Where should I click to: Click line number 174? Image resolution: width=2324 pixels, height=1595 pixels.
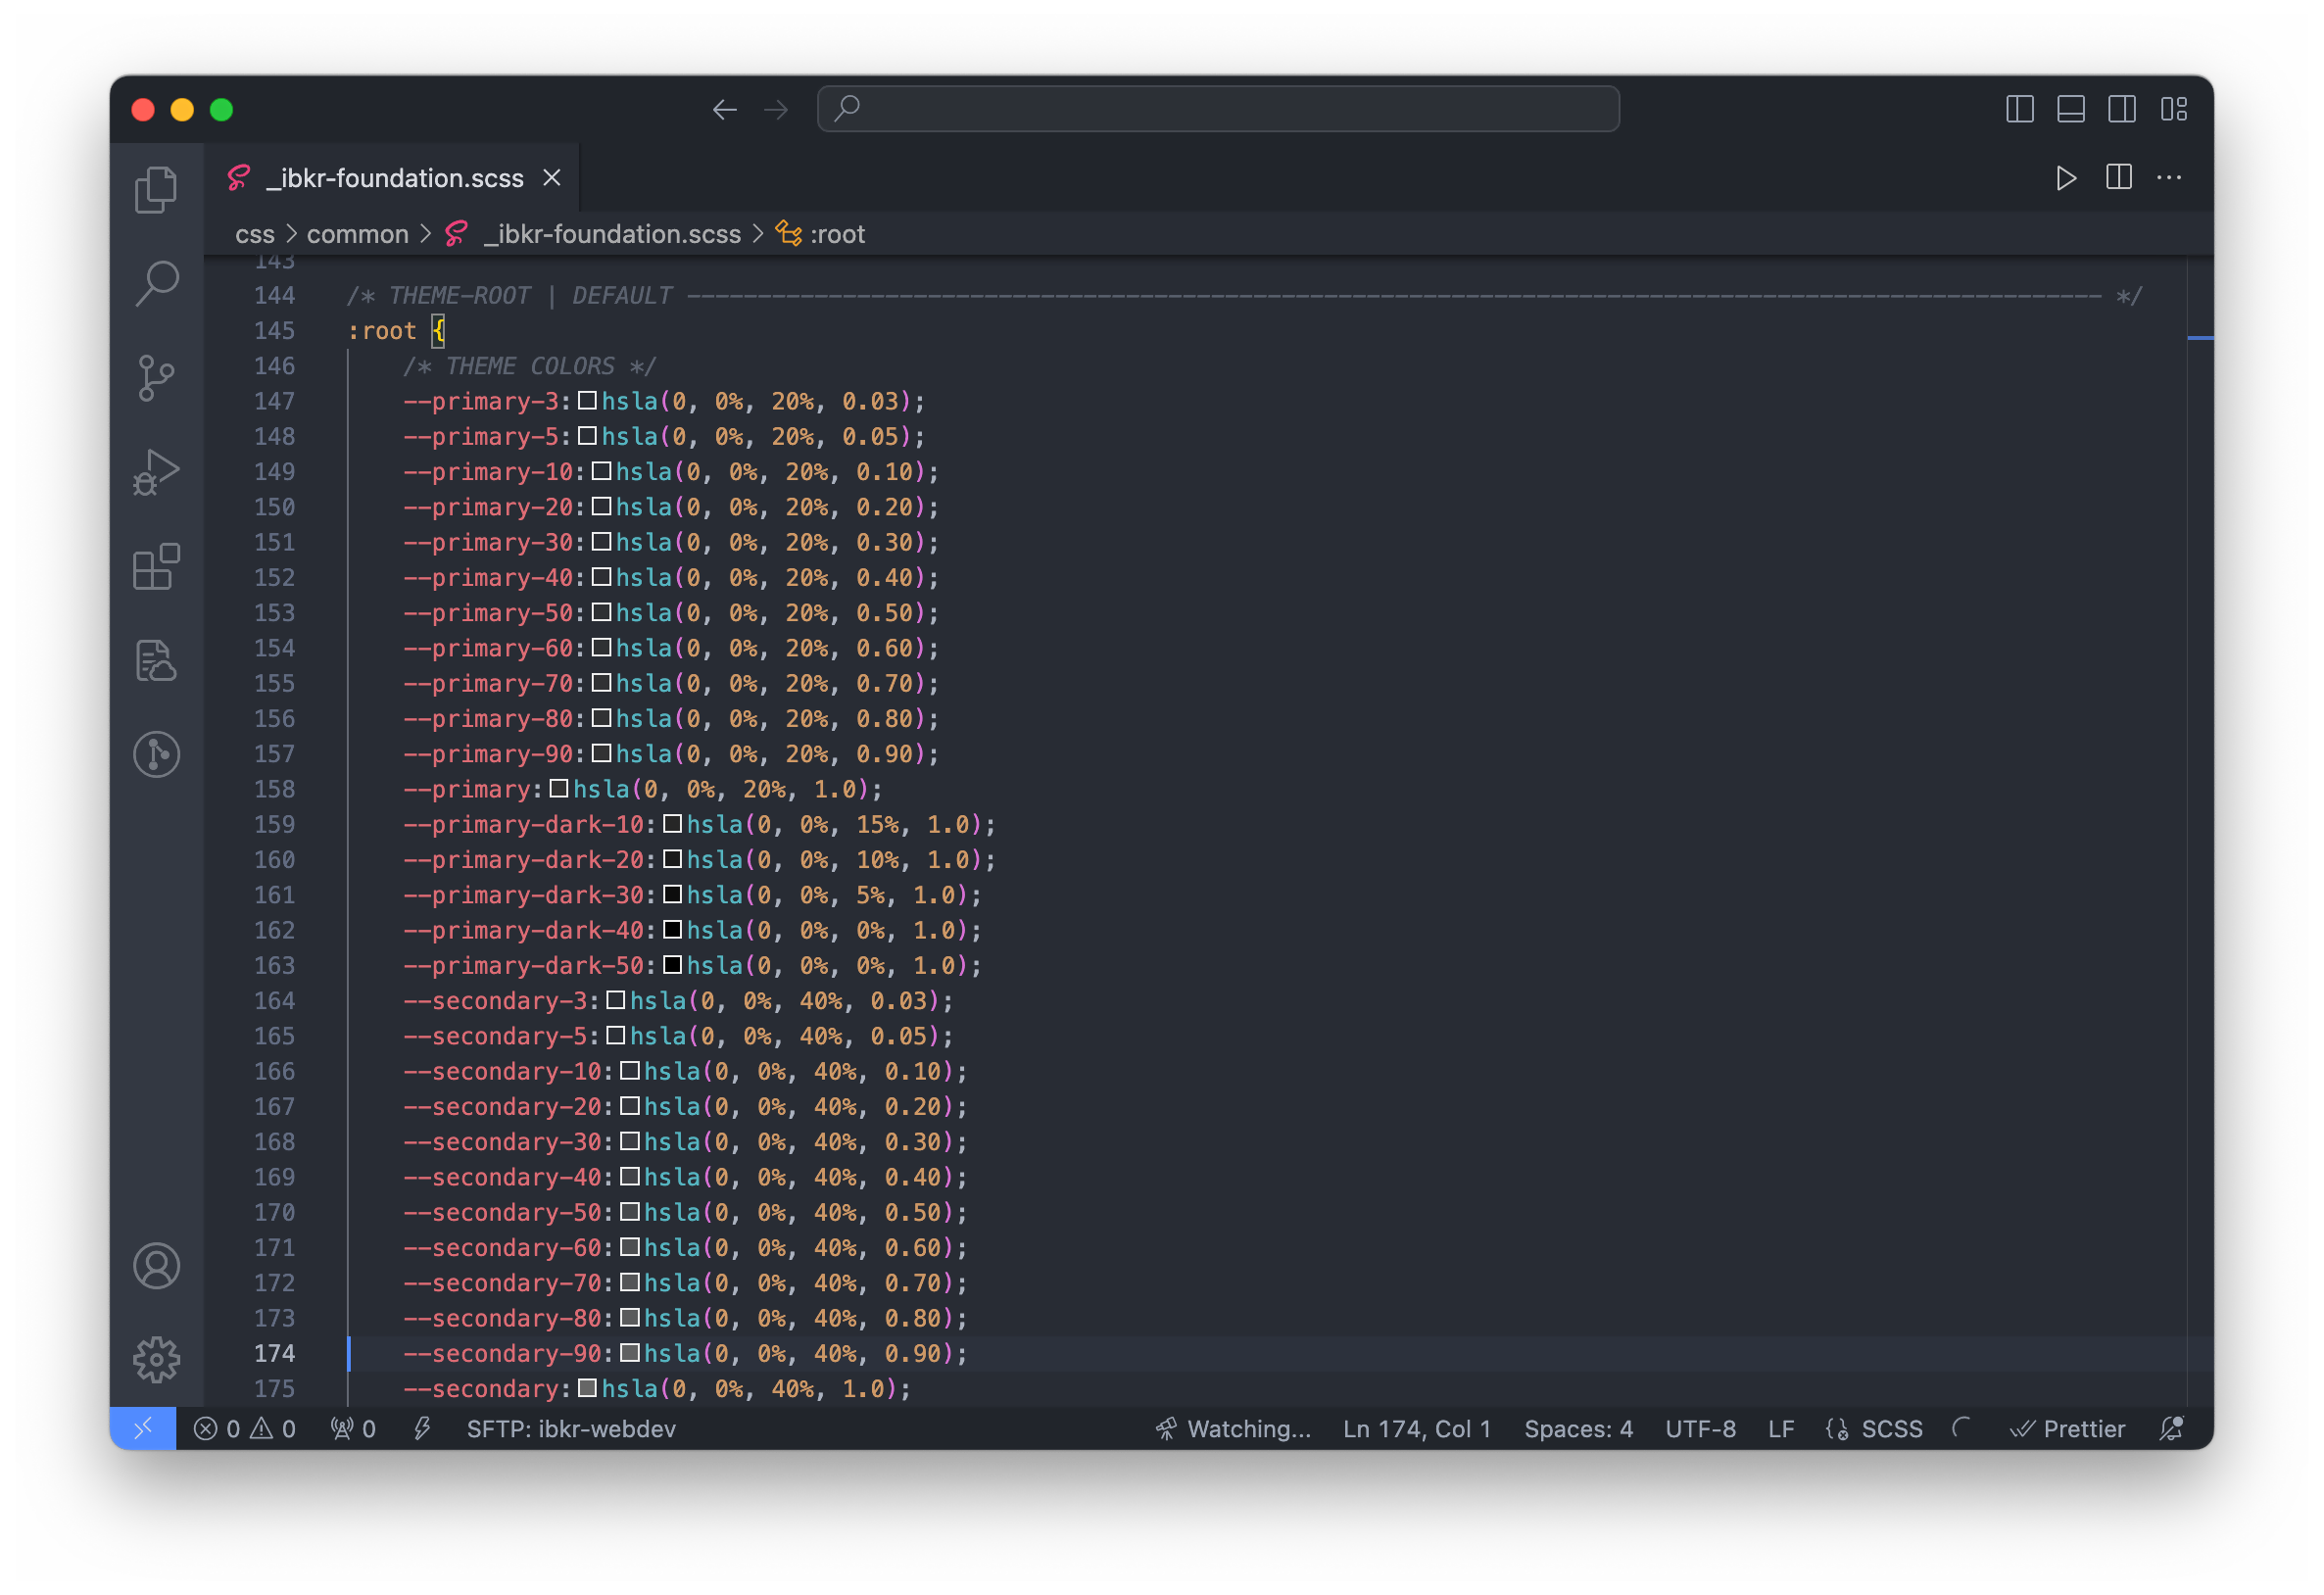tap(274, 1353)
